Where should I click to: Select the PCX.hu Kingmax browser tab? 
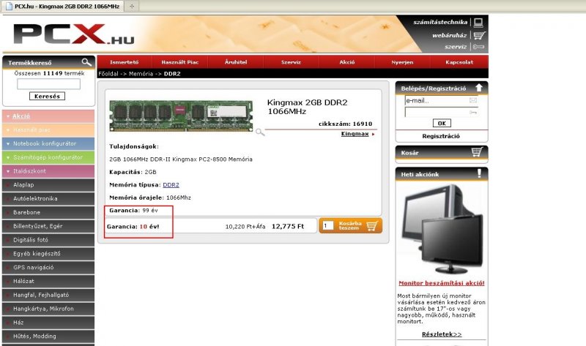(63, 7)
